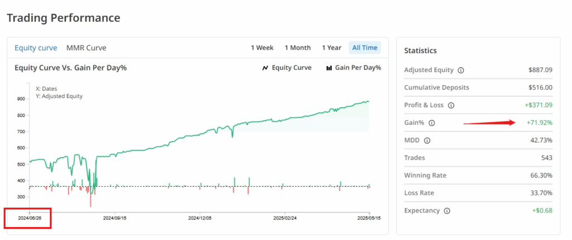Click the 2024/12/05 date on the x-axis

tap(201, 218)
